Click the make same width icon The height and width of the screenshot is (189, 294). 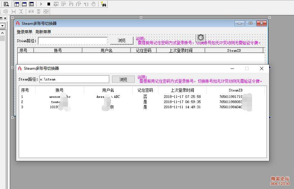[31, 12]
